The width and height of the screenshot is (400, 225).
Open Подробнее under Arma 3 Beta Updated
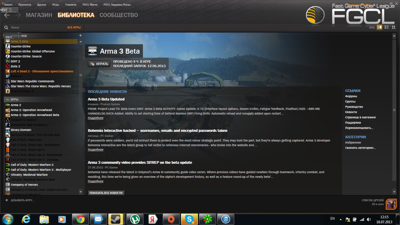[x=95, y=118]
